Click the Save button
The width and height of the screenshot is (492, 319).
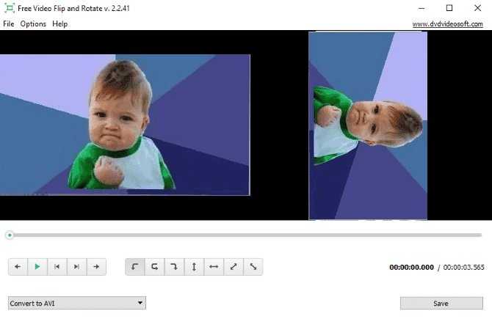(441, 303)
